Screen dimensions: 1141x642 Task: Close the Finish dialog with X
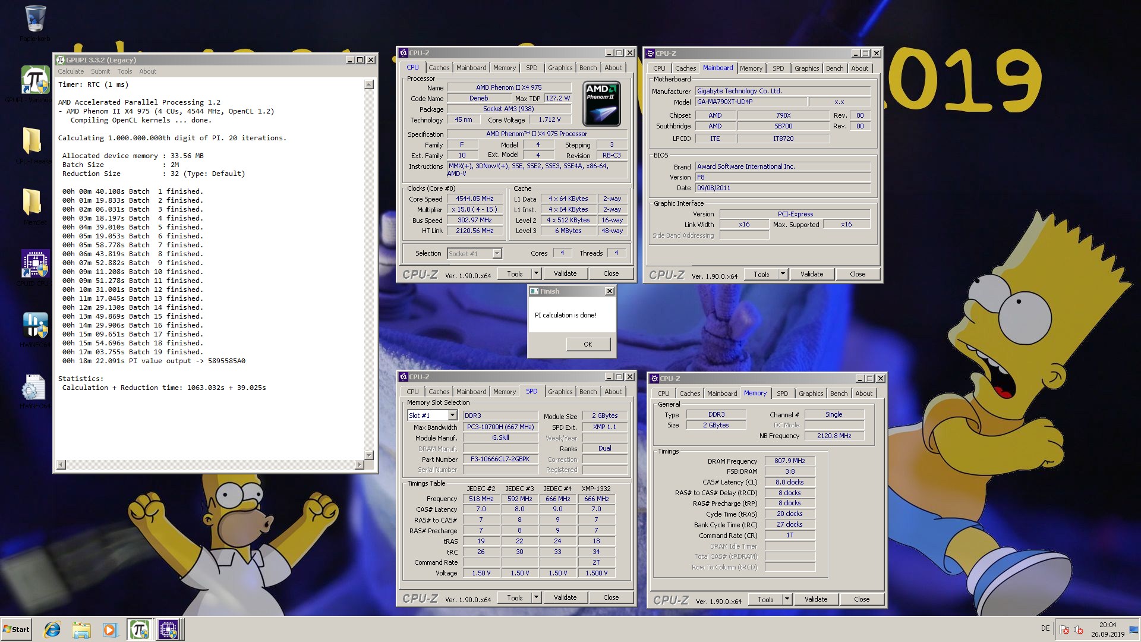609,291
